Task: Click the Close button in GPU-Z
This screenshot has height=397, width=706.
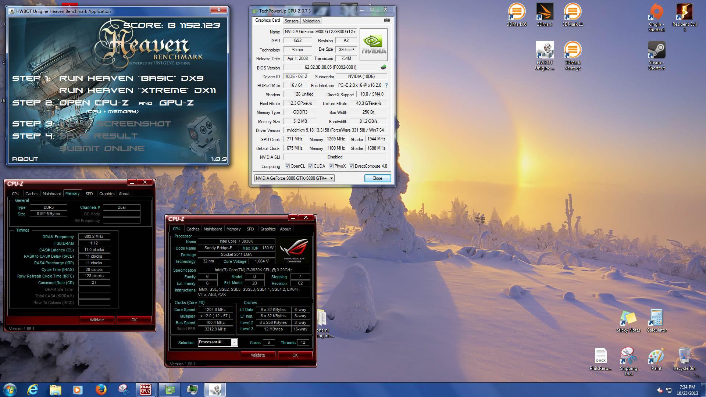Action: pos(377,178)
